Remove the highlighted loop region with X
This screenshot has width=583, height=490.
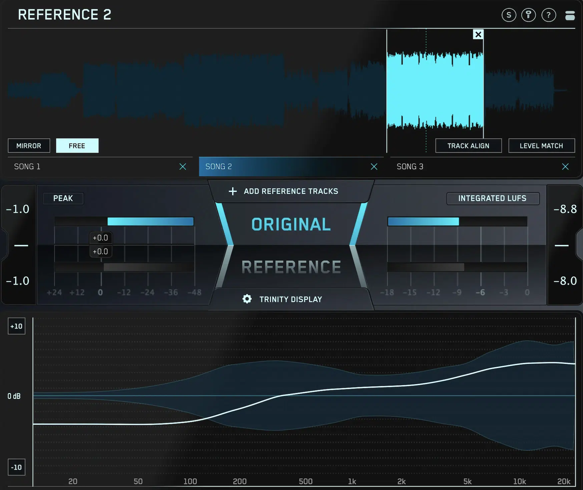coord(478,34)
